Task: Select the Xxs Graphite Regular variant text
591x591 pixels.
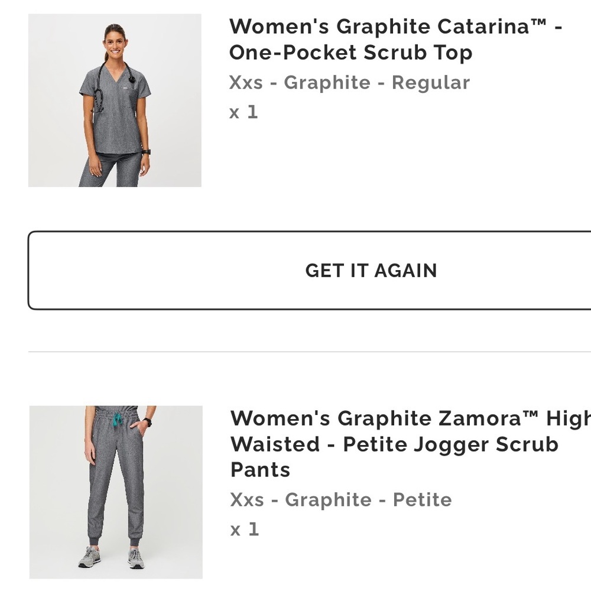Action: coord(349,83)
